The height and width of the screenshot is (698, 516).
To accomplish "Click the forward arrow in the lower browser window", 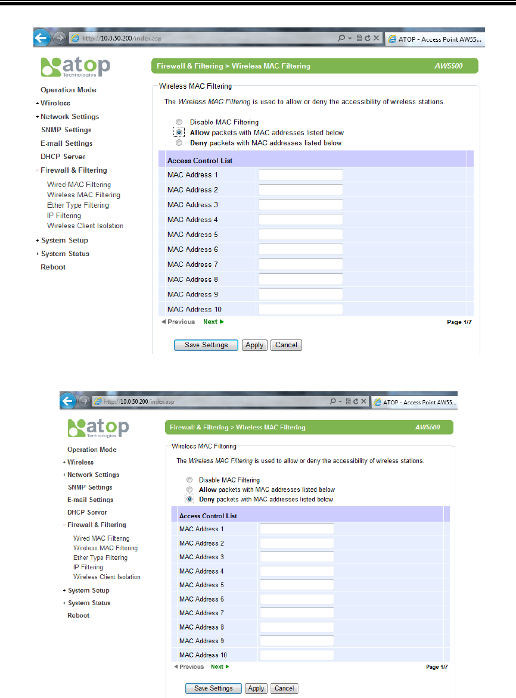I will [x=83, y=401].
